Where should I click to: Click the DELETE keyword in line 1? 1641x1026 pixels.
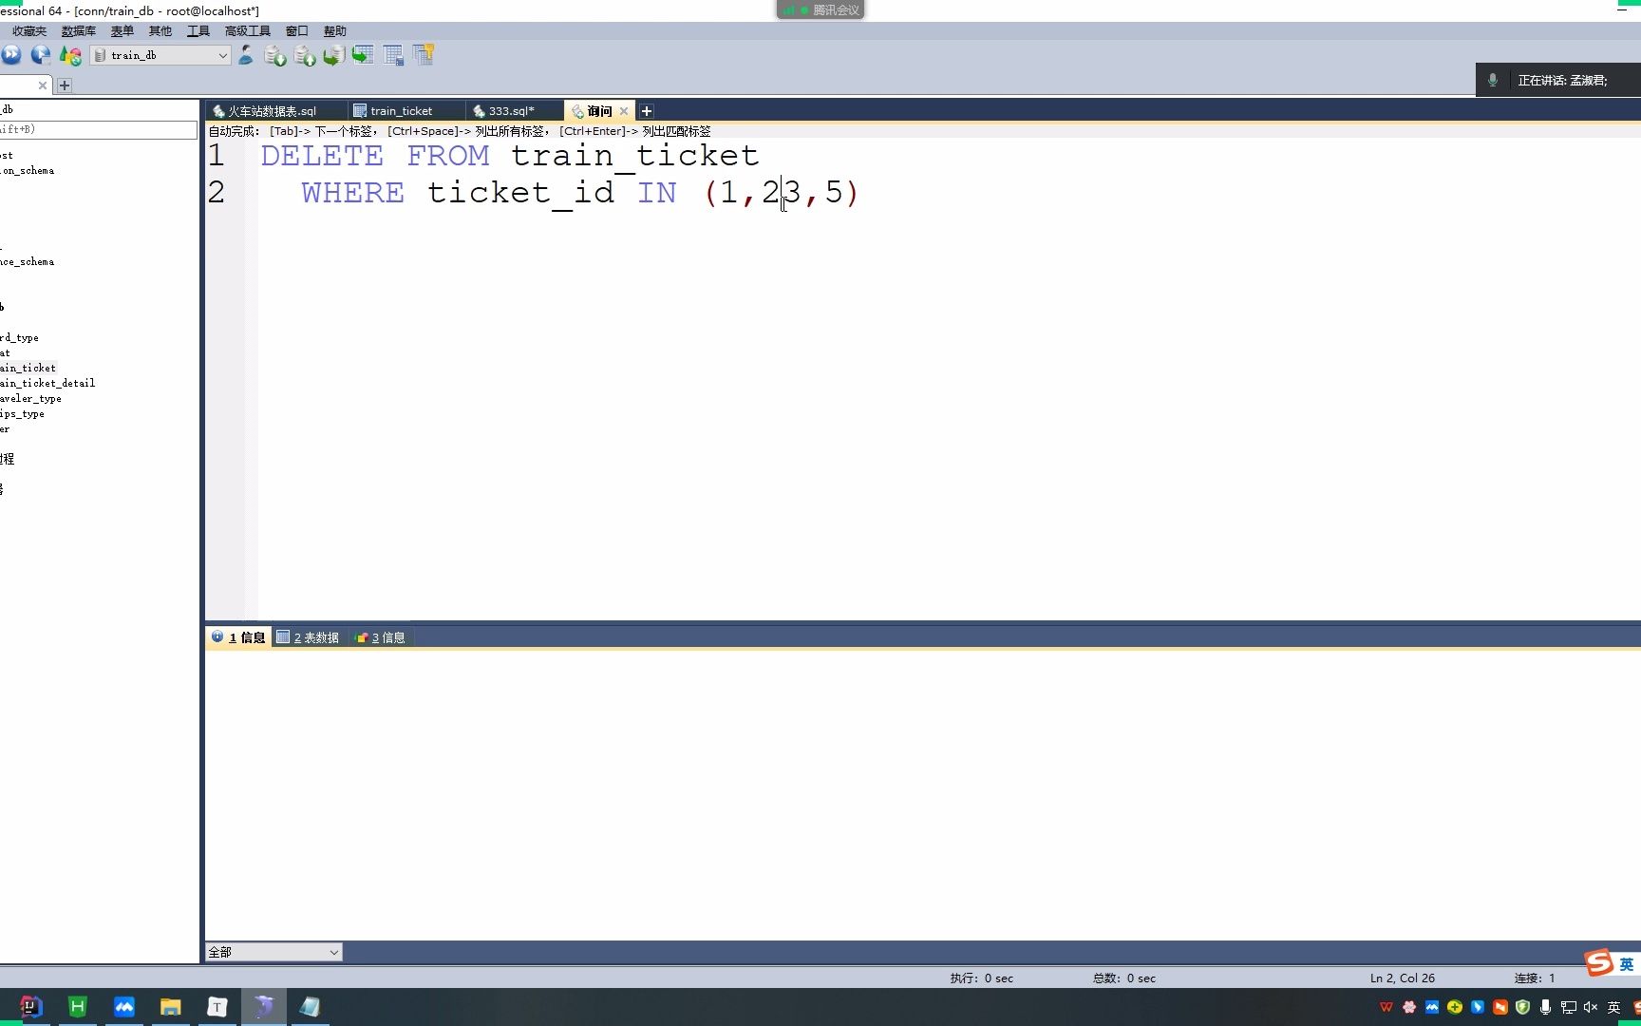point(322,155)
